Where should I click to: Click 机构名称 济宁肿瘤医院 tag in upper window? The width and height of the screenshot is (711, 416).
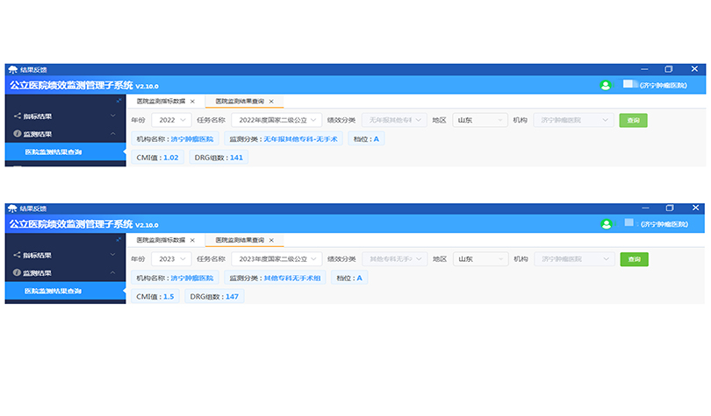pyautogui.click(x=175, y=139)
